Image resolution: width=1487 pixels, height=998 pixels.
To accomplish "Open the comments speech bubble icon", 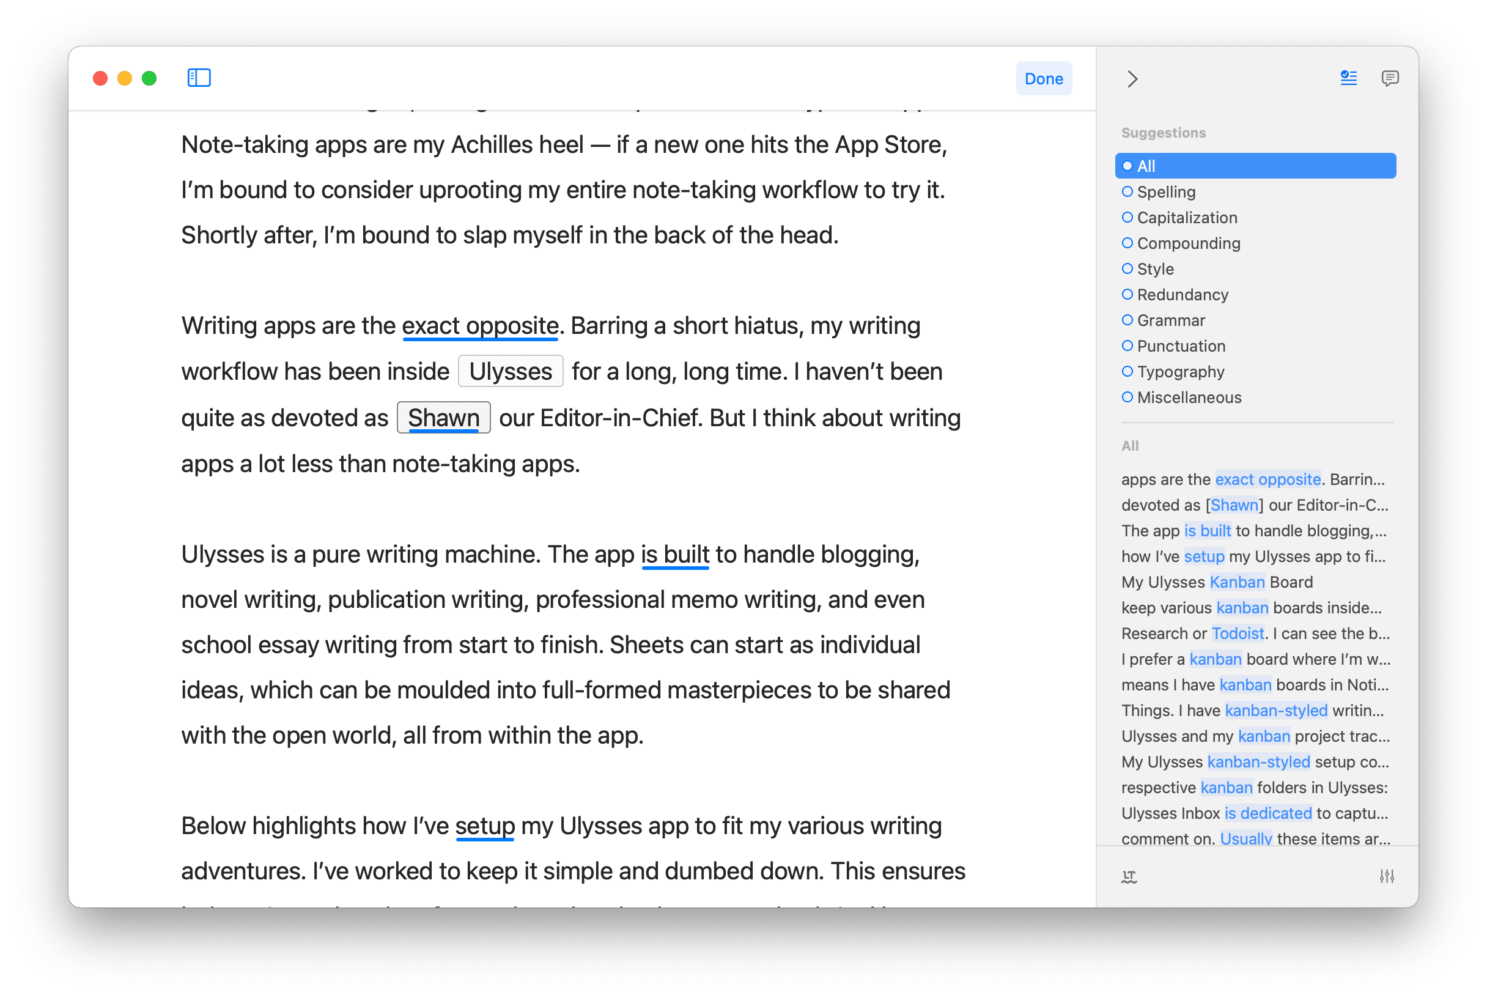I will coord(1390,78).
